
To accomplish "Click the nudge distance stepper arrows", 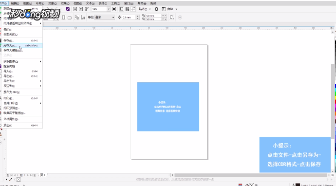I will click(x=138, y=18).
